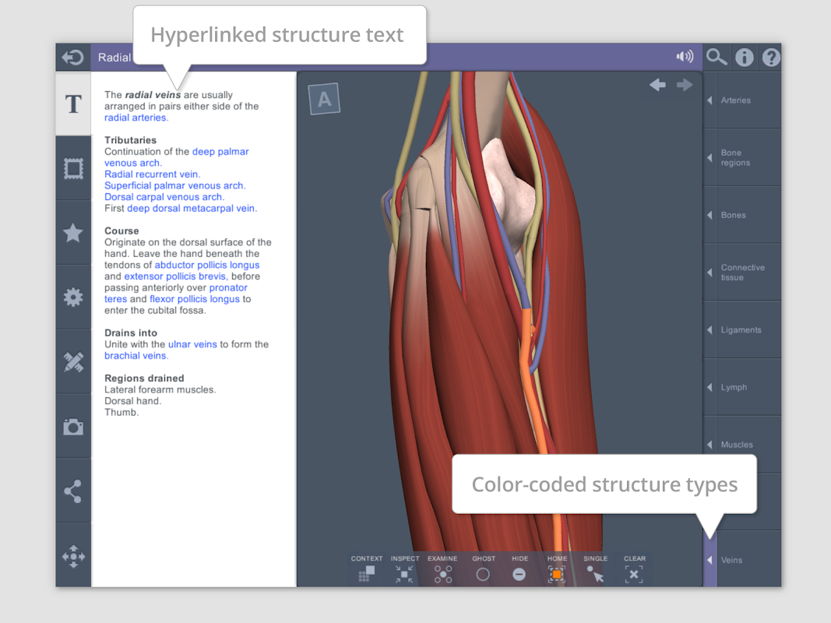Image resolution: width=831 pixels, height=623 pixels.
Task: Expand the Arteries layer panel
Action: pos(741,100)
